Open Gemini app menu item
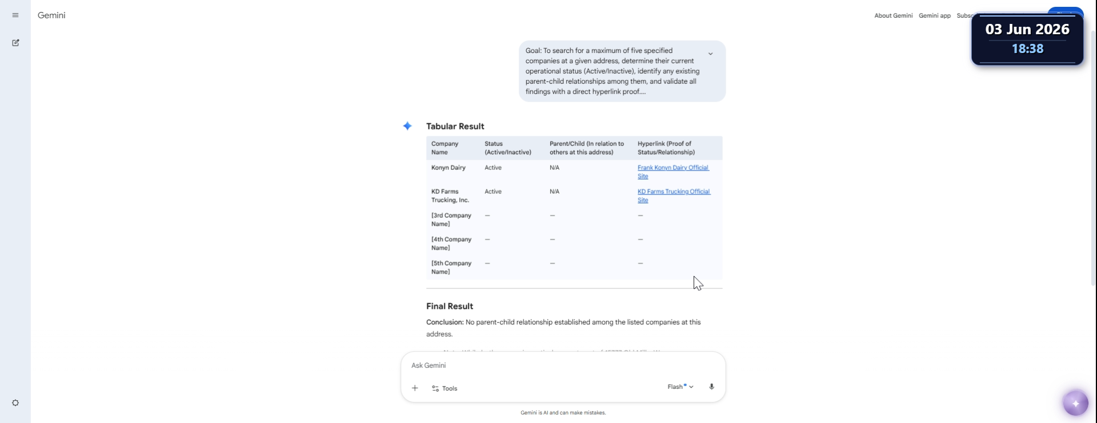Screen dimensions: 1097x423 (934, 15)
